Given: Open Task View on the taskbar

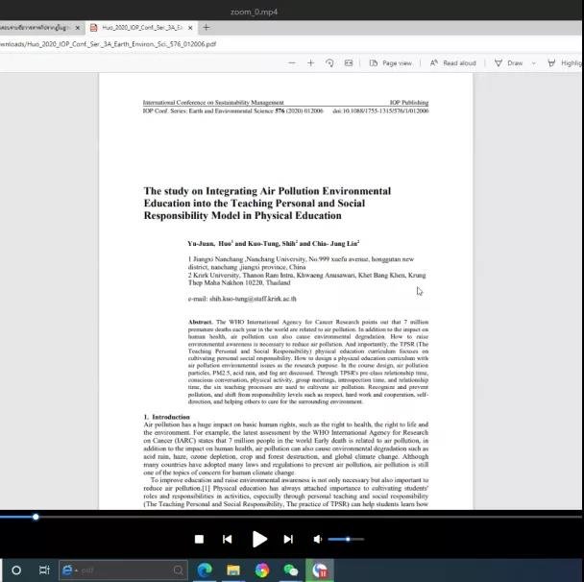Looking at the screenshot, I should (x=44, y=570).
